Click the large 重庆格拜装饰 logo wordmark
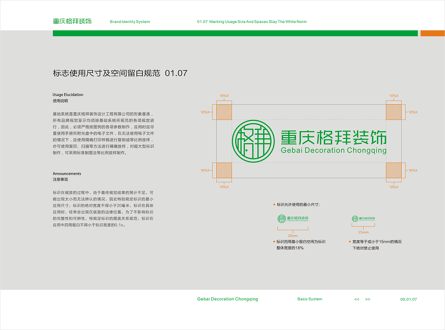445x330 pixels. coord(333,137)
